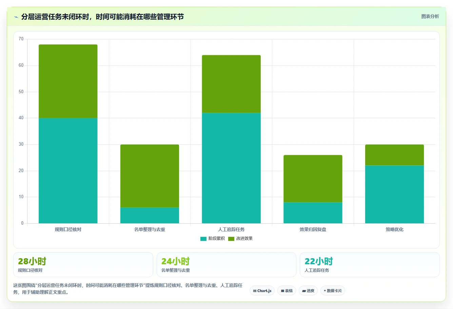This screenshot has height=309, width=453.
Task: Click the 24小时 value in the second card
Action: point(175,261)
